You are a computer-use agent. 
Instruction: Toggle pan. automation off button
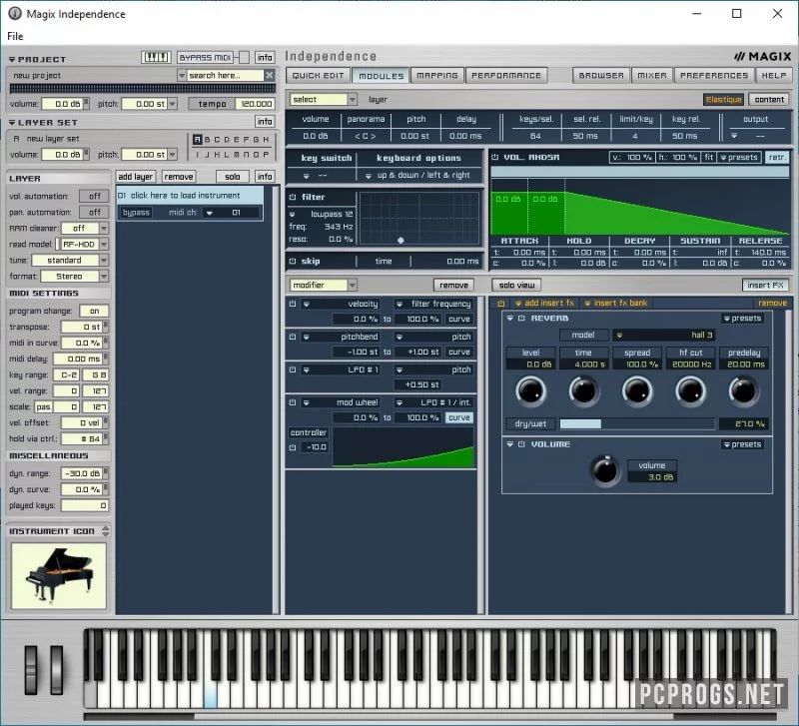[x=94, y=212]
